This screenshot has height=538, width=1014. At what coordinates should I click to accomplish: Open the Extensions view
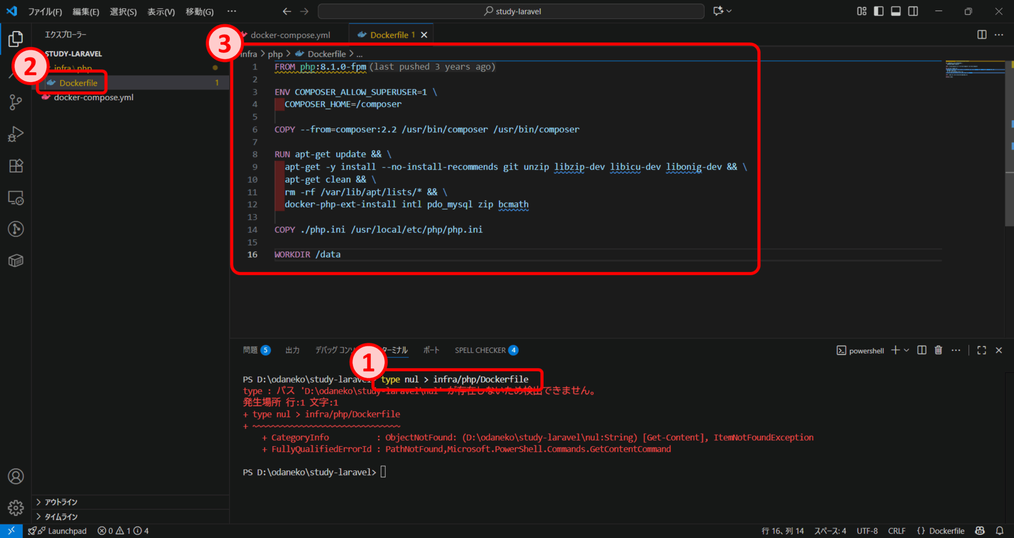point(15,166)
